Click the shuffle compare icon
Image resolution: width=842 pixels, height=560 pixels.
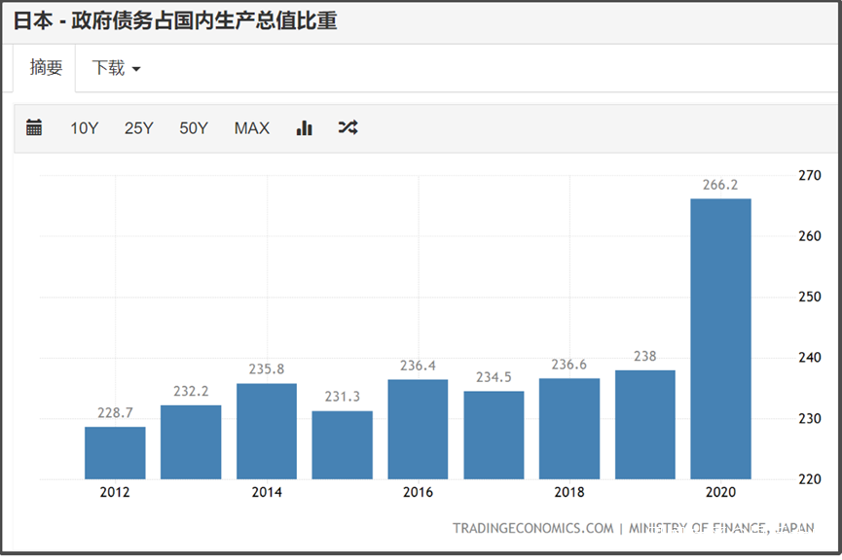coord(348,127)
